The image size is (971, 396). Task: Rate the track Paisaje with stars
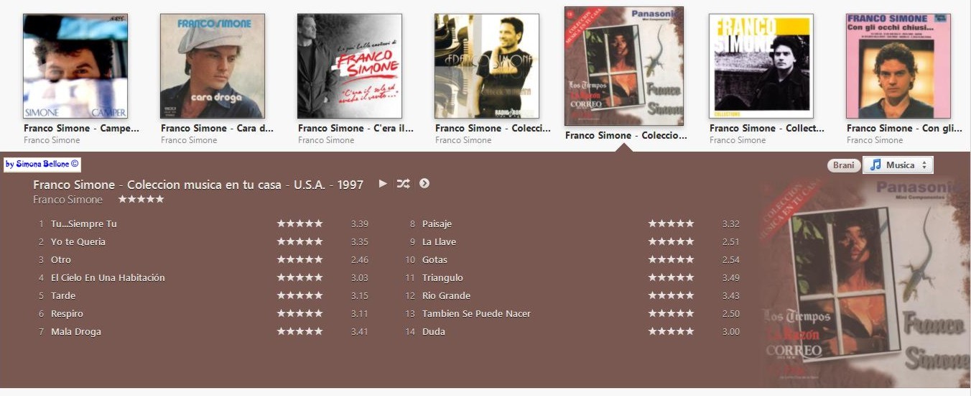tap(671, 224)
